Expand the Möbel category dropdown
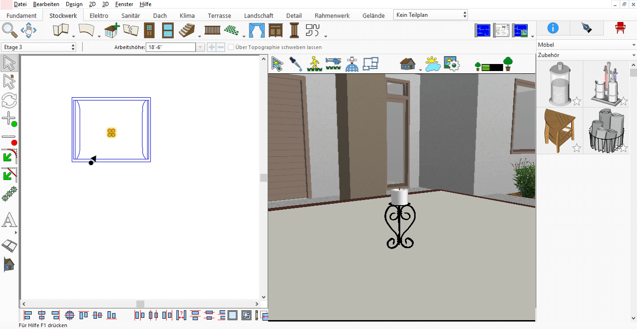Screen dimensions: 637x329 (587, 45)
